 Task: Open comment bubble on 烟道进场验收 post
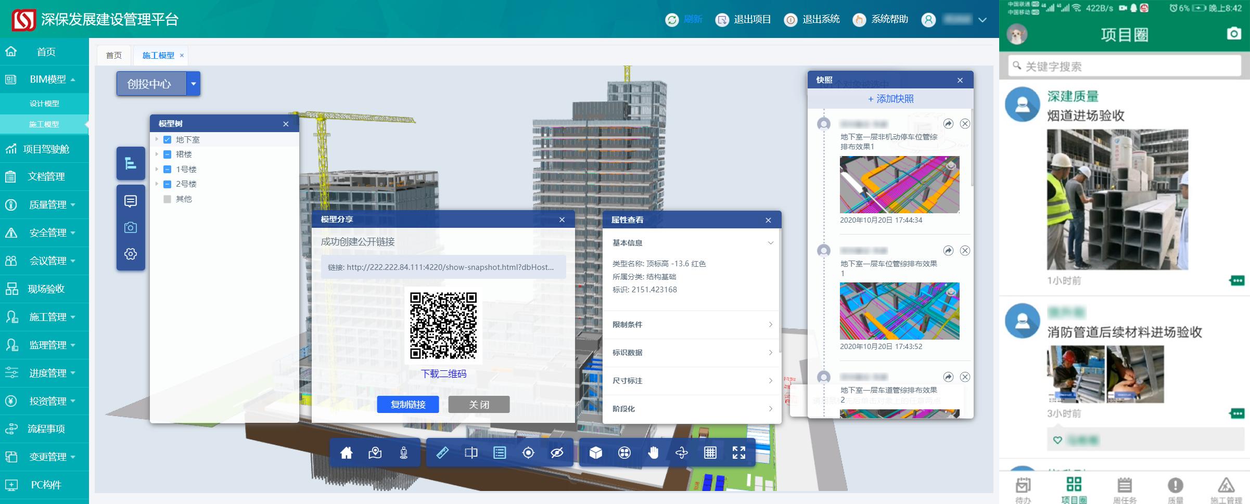point(1237,281)
